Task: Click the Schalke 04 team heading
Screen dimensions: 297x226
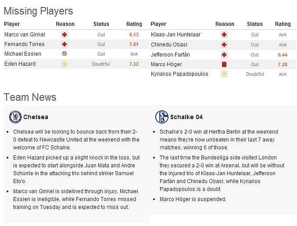Action: coord(186,117)
